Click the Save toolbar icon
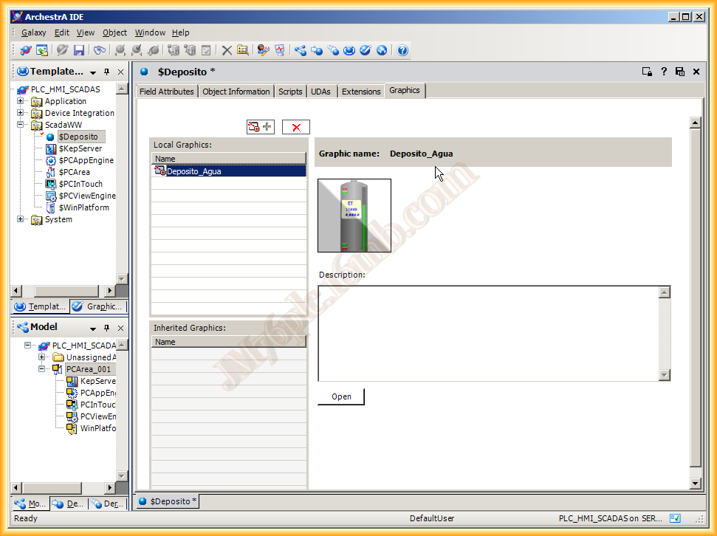 point(79,50)
